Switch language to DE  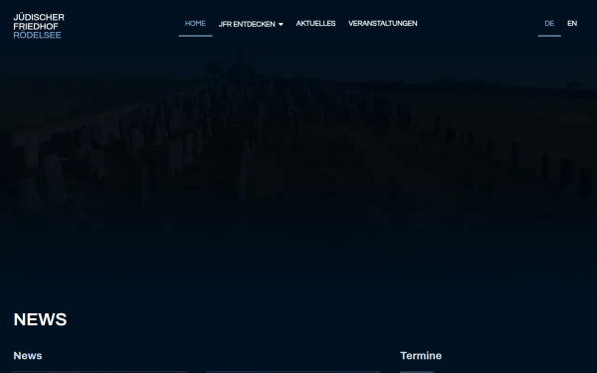click(x=549, y=24)
